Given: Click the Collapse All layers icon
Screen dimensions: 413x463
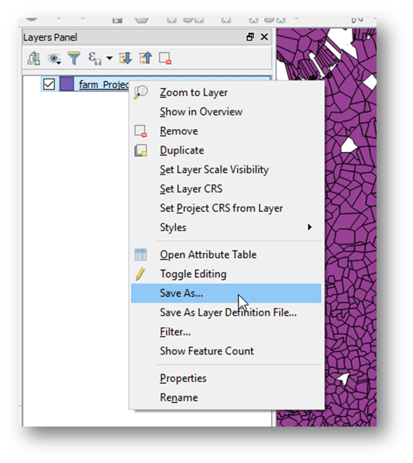Looking at the screenshot, I should click(145, 58).
